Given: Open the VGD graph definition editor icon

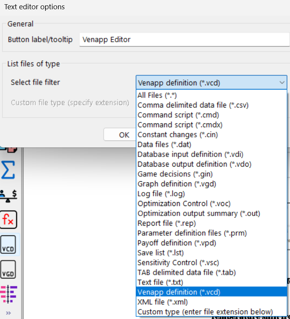Looking at the screenshot, I should tap(8, 270).
